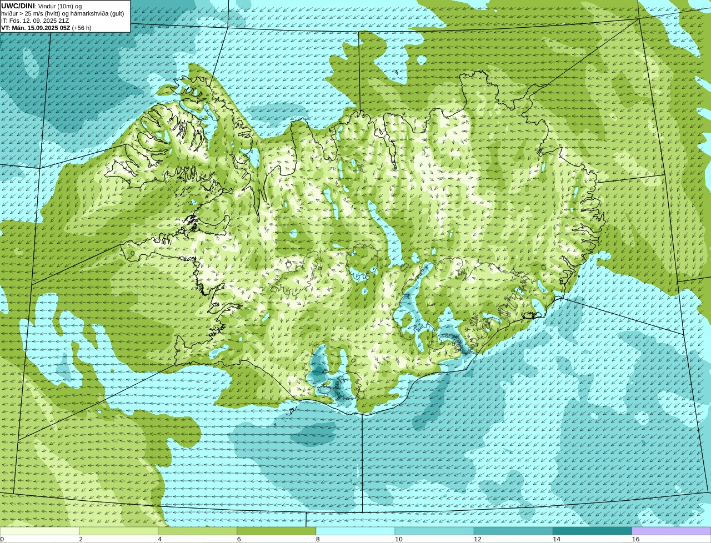Click the purple above-16 m/s legend swatch

tap(672, 531)
